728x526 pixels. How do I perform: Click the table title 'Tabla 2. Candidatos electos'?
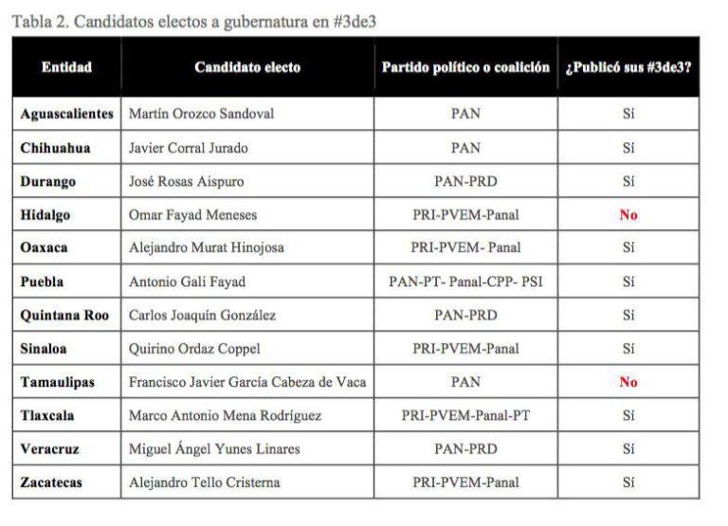coord(194,22)
